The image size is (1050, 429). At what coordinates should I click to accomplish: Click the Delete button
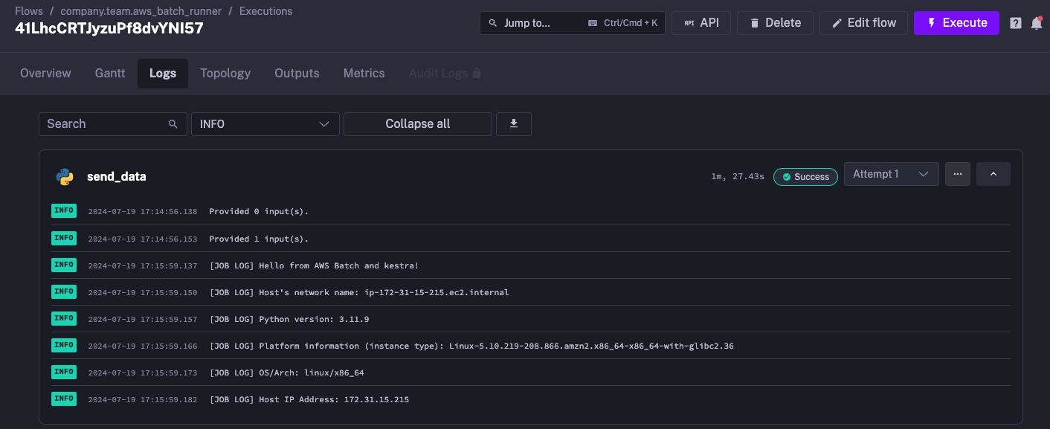point(774,23)
